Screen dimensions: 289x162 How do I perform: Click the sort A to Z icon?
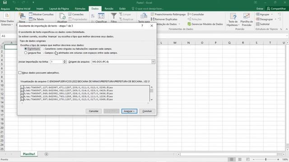93,16
